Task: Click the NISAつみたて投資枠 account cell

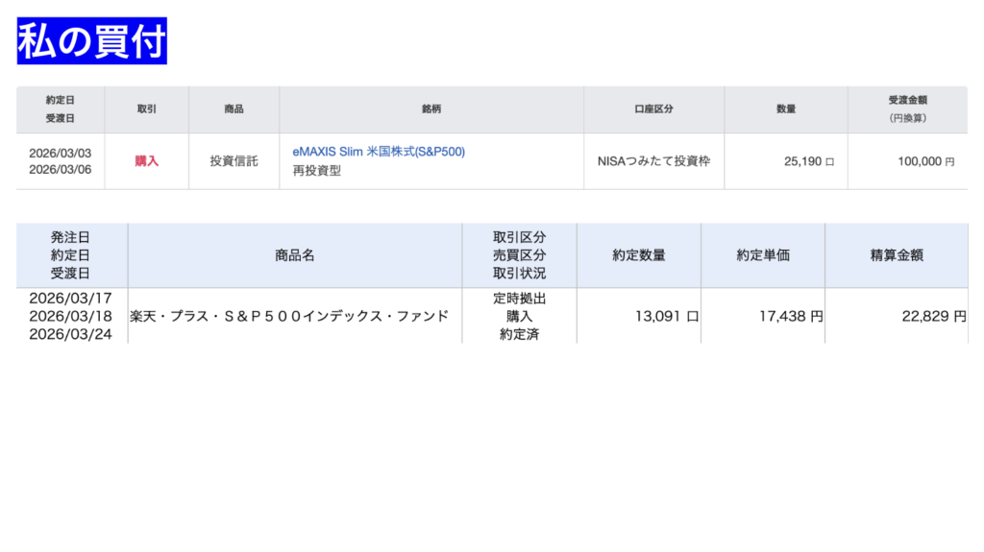Action: click(653, 161)
